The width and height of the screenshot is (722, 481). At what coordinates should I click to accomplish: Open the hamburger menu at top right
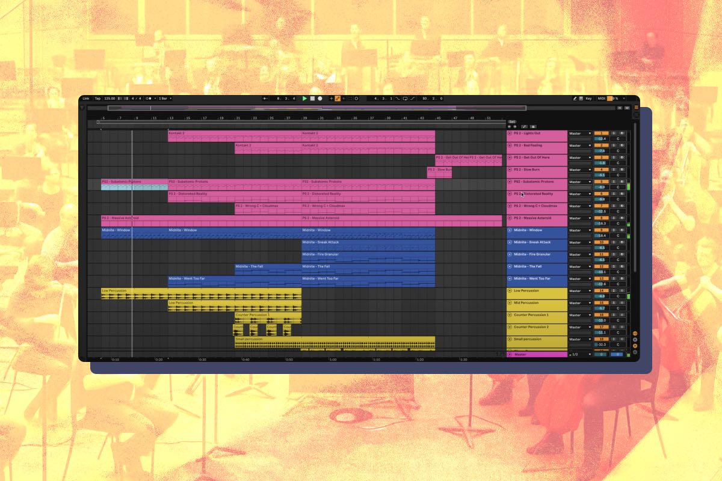(636, 107)
